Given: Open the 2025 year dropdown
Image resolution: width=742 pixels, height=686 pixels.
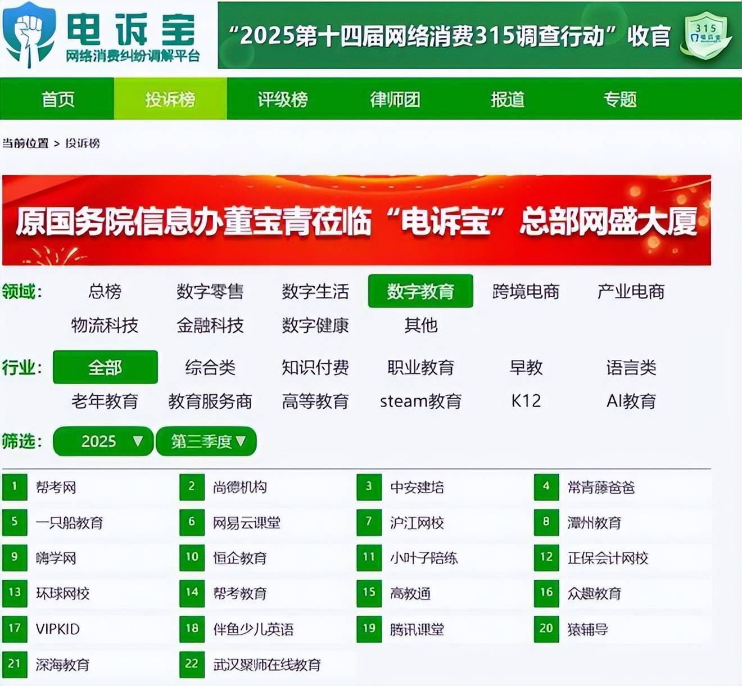Looking at the screenshot, I should pos(103,441).
